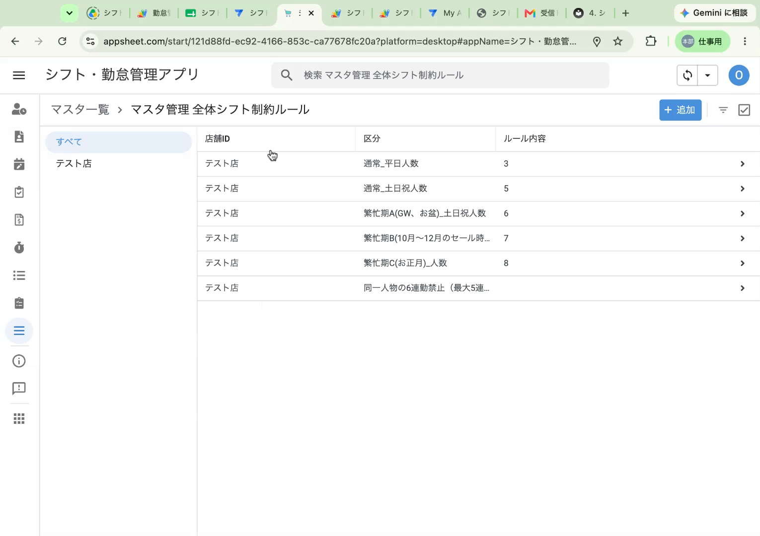Select the すべて filter group
The image size is (760, 536).
[x=118, y=142]
